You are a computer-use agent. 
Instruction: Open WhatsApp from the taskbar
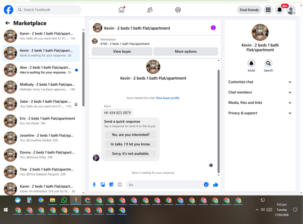pyautogui.click(x=64, y=200)
